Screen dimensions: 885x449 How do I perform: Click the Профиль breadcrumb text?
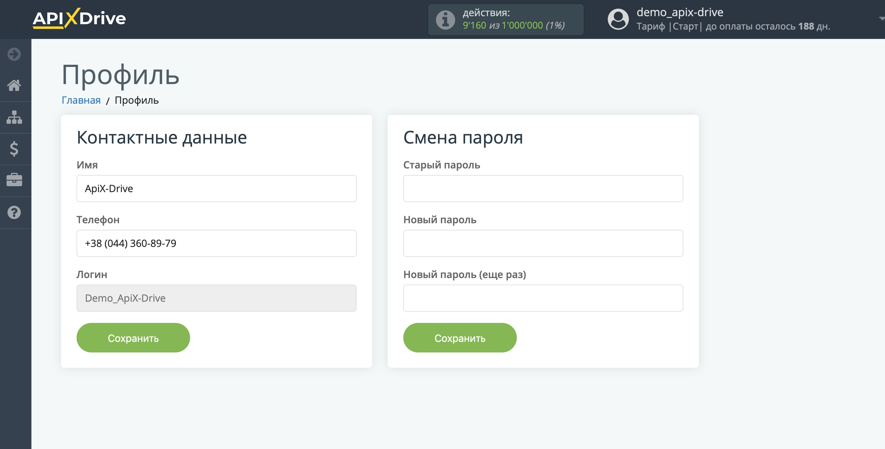click(137, 100)
